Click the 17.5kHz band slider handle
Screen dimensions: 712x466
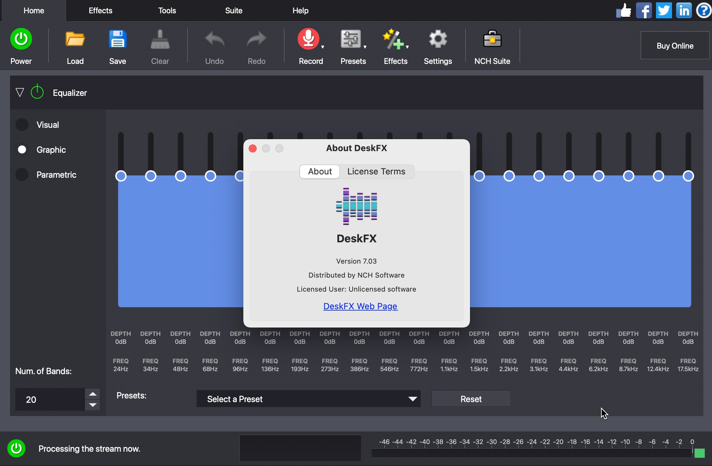tap(688, 176)
